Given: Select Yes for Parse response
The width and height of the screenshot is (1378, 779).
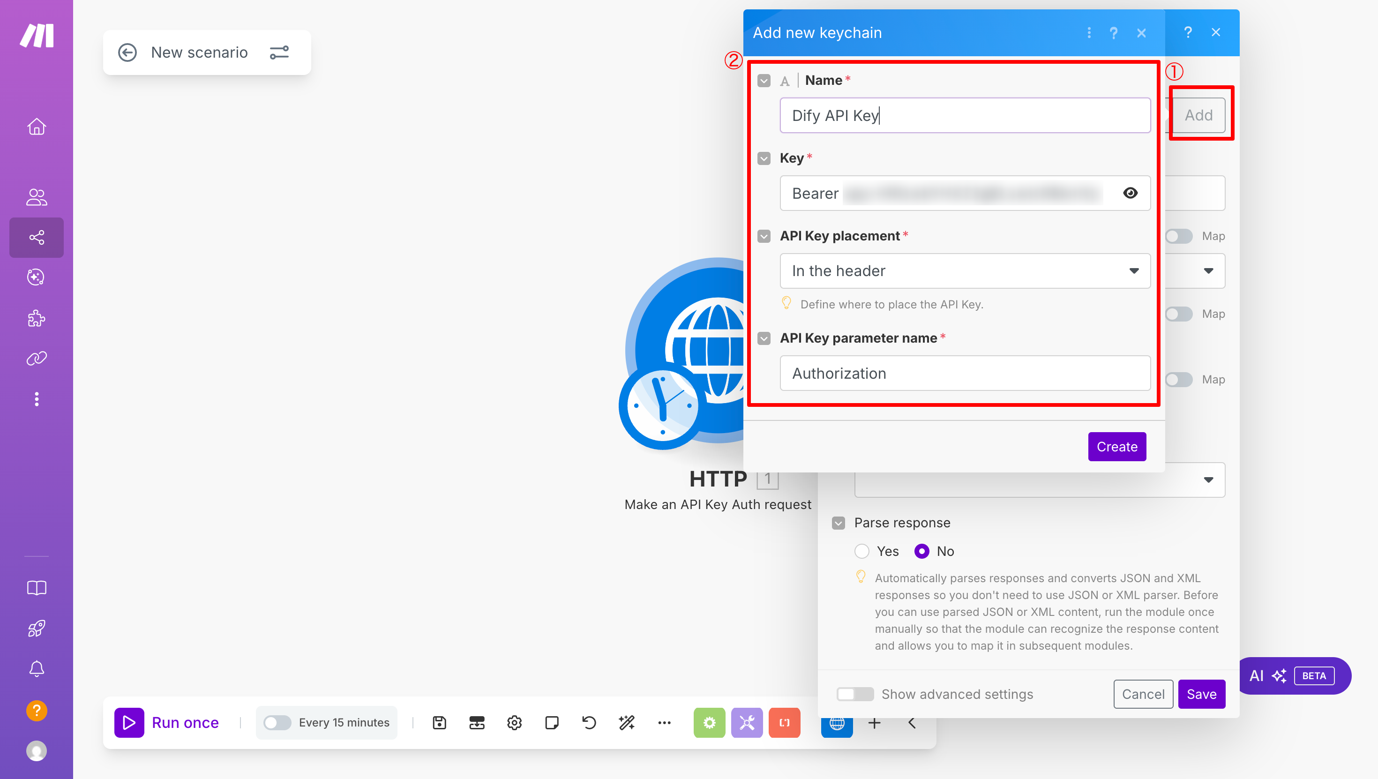Looking at the screenshot, I should click(x=862, y=551).
